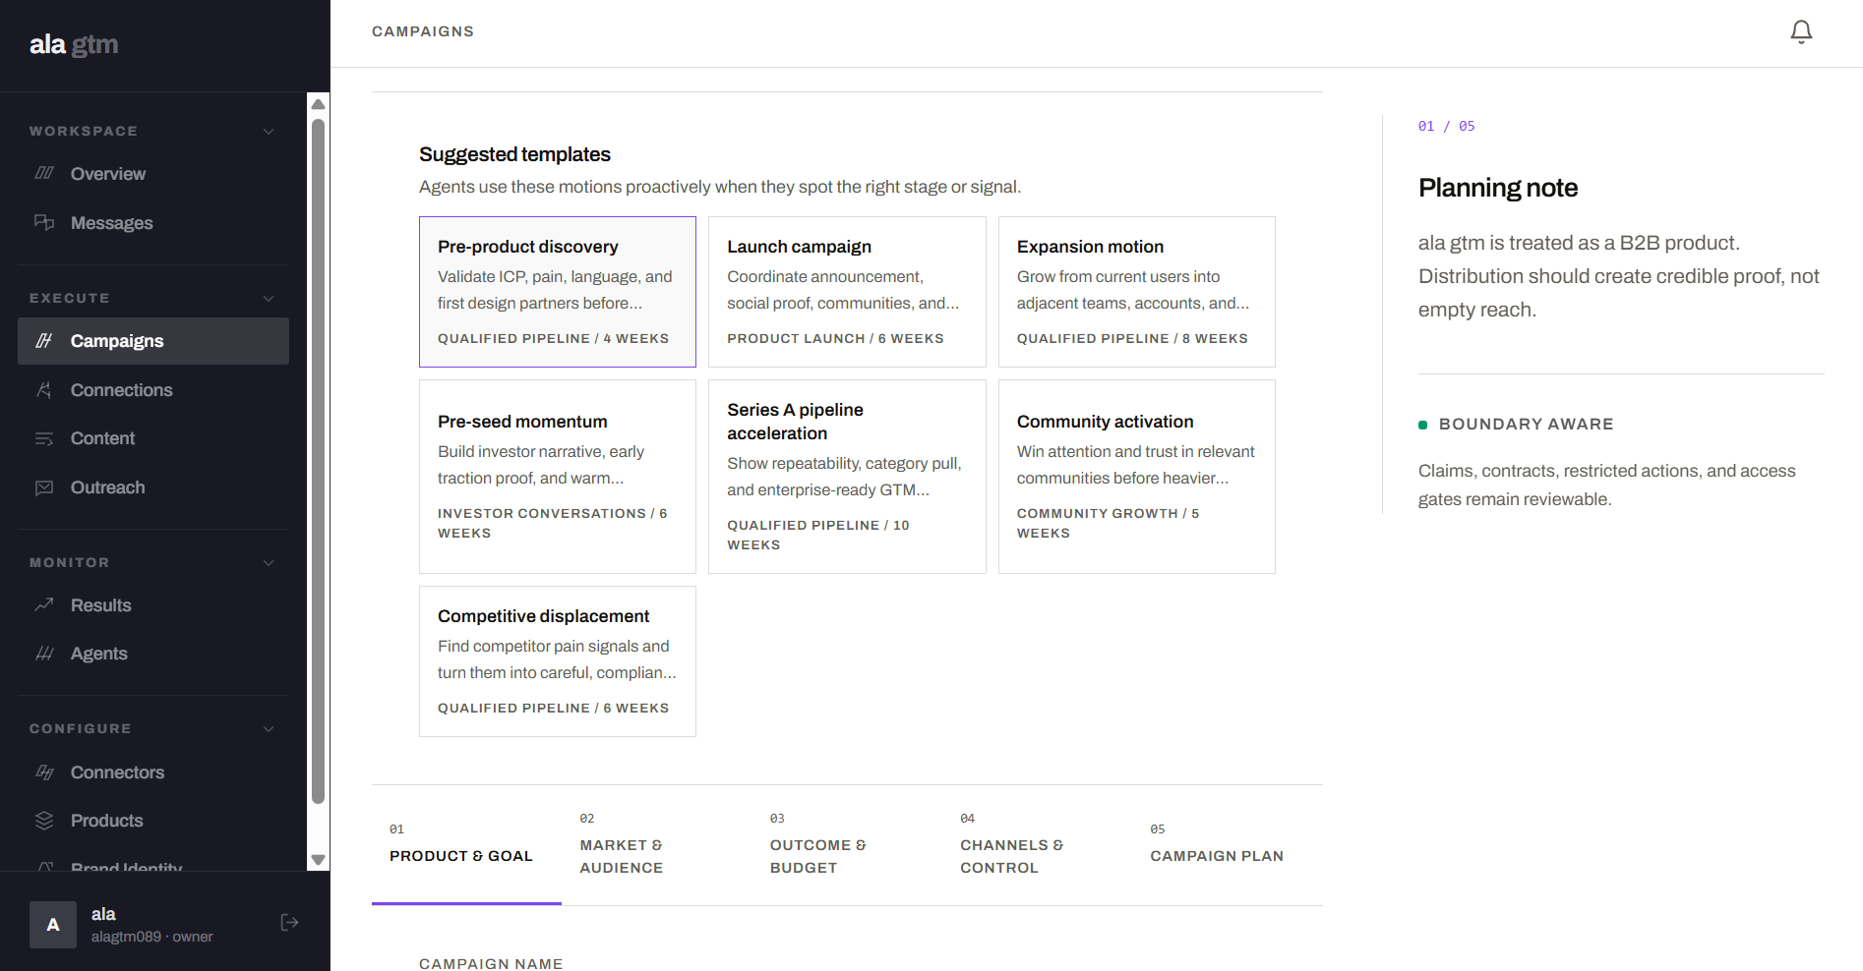The width and height of the screenshot is (1863, 971).
Task: Open Results in the sidebar
Action: click(153, 605)
